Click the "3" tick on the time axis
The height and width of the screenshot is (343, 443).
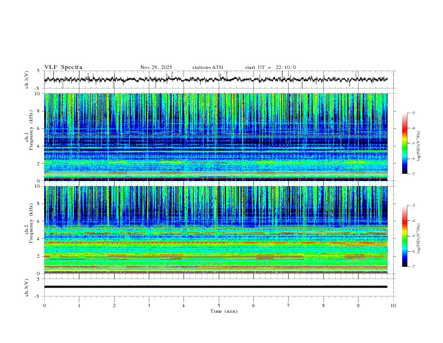(x=149, y=305)
